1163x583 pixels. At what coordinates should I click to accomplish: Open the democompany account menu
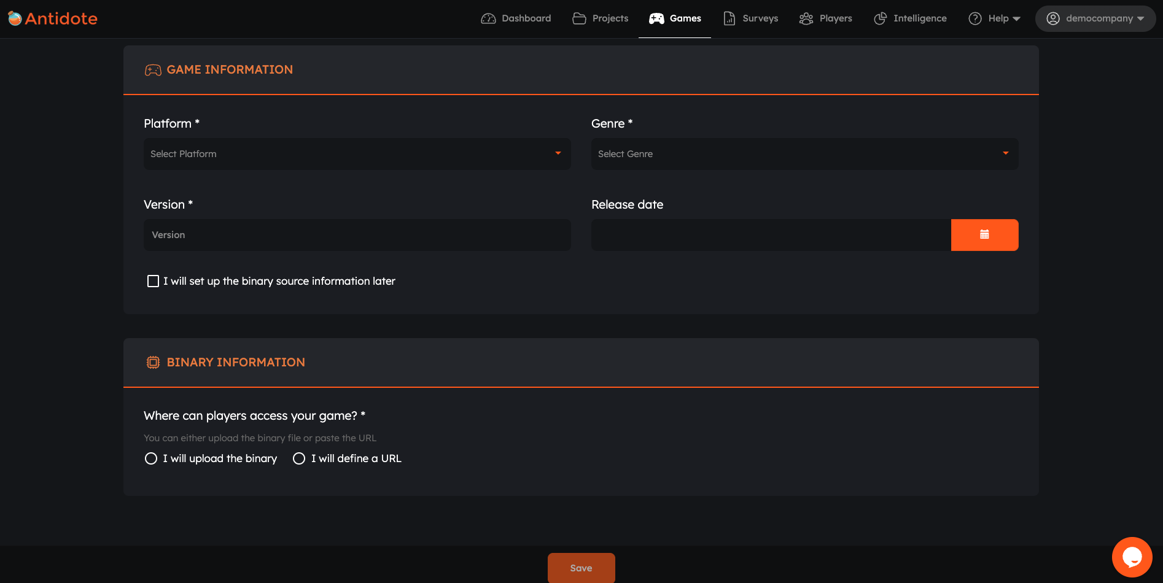[x=1095, y=18]
